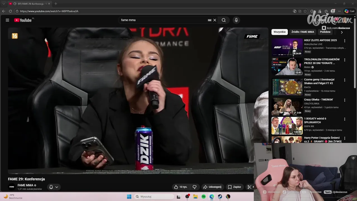Open the YouTube hamburger guide menu

point(8,20)
